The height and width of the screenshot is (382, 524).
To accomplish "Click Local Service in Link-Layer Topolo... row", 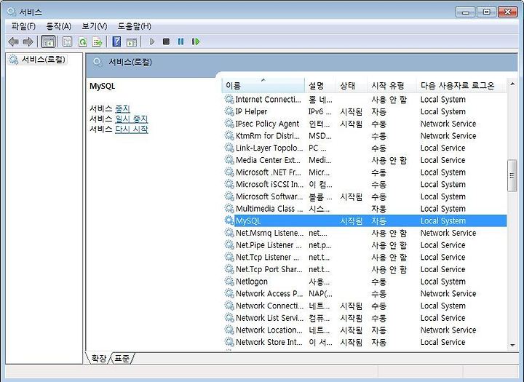I will pos(442,148).
